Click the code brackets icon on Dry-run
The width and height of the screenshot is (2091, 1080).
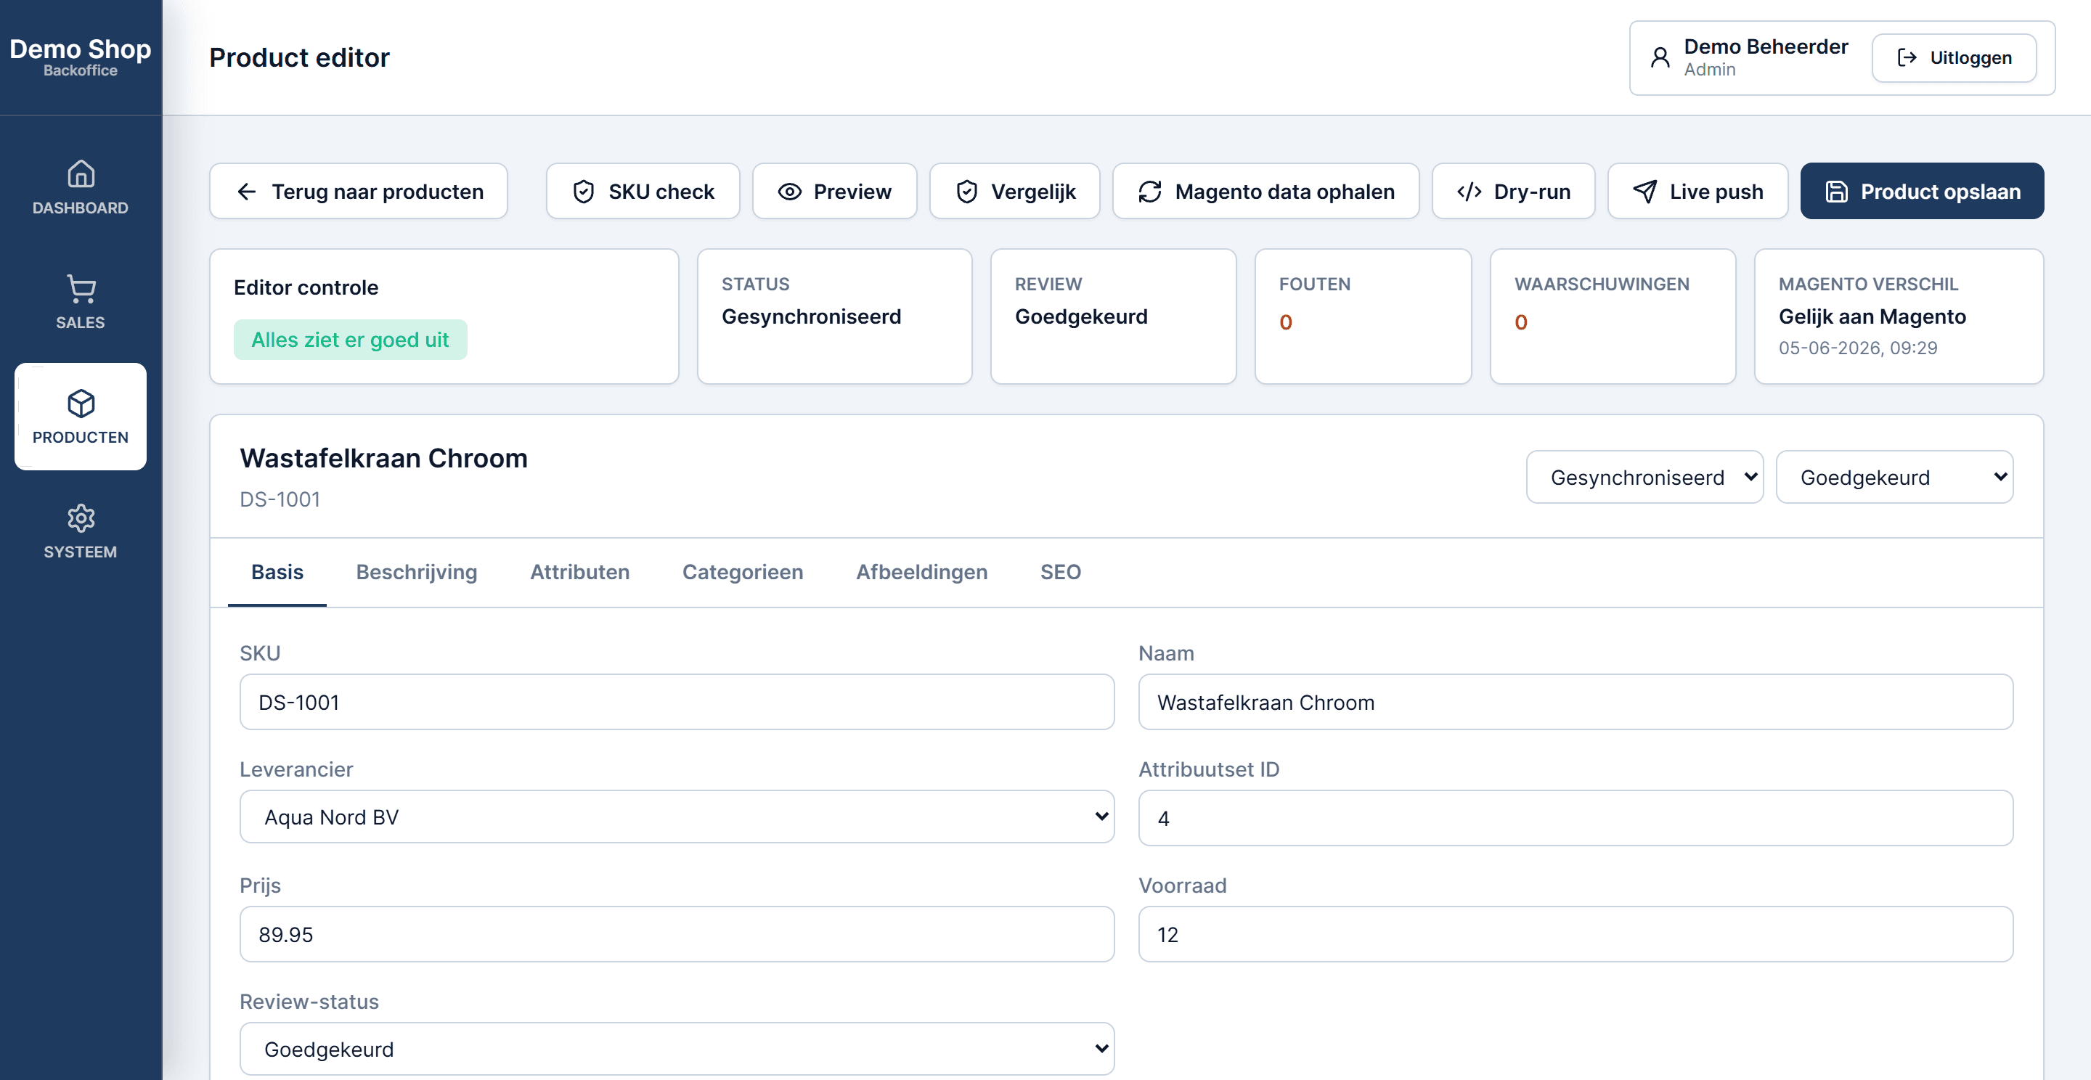tap(1470, 192)
